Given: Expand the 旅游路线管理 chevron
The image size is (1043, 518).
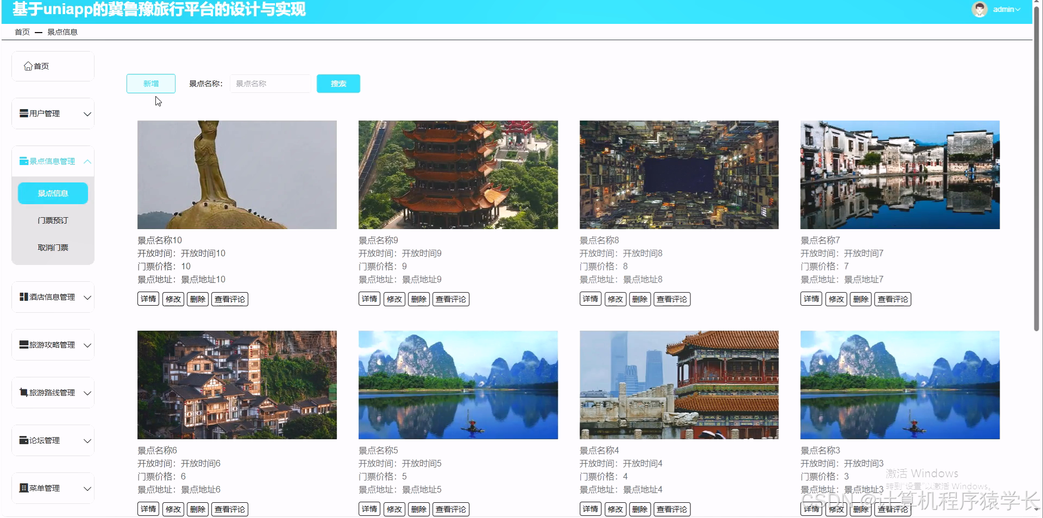Looking at the screenshot, I should (x=87, y=393).
